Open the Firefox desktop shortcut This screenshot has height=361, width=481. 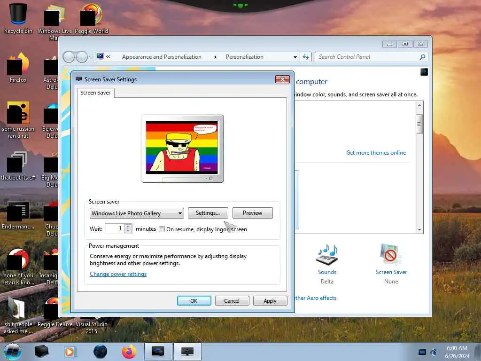coord(18,68)
